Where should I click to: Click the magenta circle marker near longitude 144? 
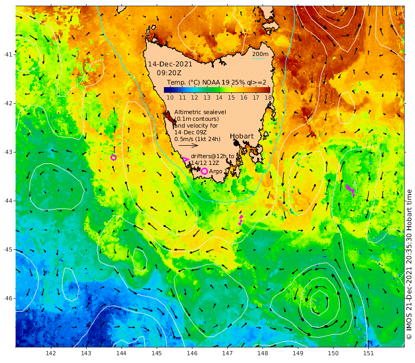coord(114,158)
